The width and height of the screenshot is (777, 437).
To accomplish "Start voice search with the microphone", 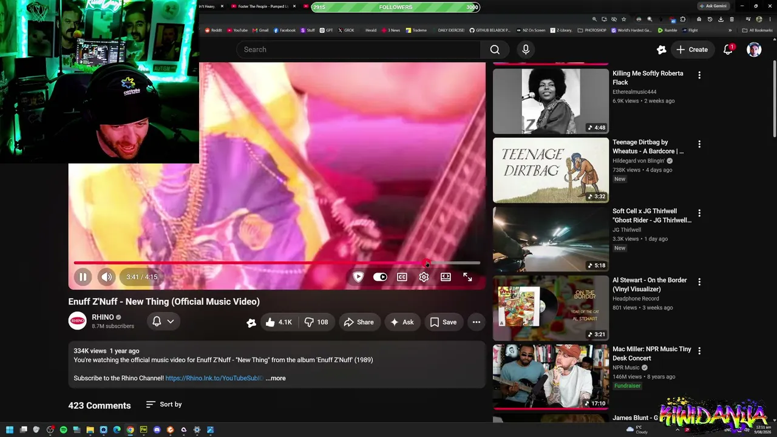I will pos(526,50).
